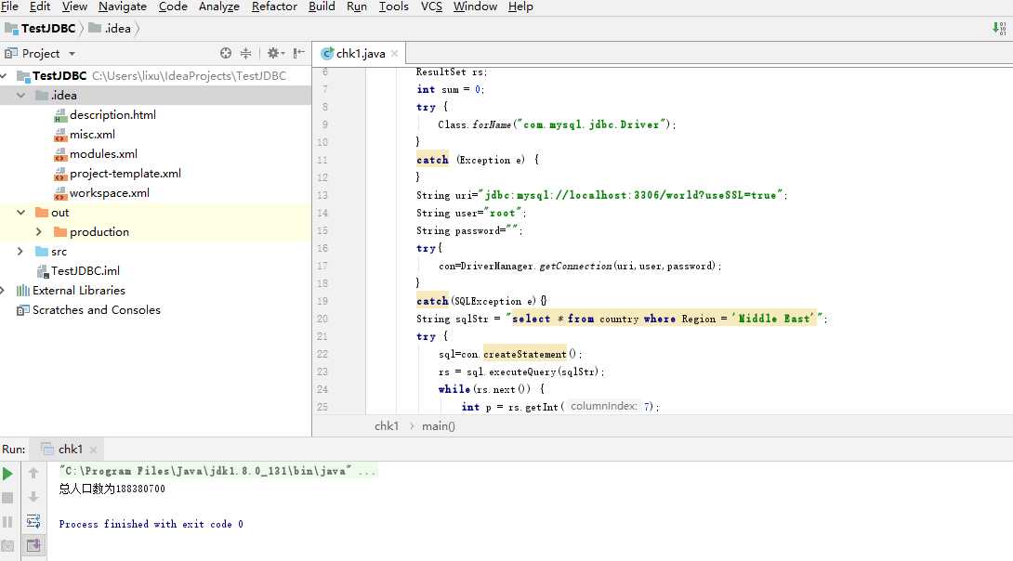The image size is (1013, 561).
Task: Open the Build menu
Action: click(x=321, y=7)
